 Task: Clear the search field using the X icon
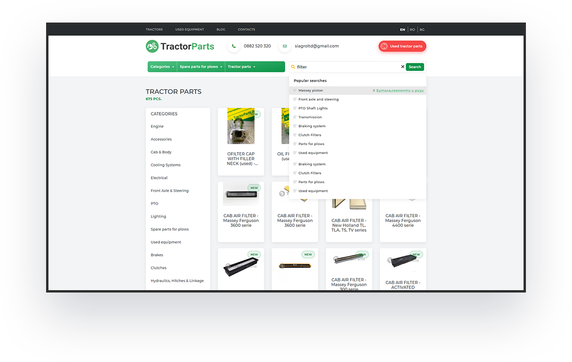(403, 67)
